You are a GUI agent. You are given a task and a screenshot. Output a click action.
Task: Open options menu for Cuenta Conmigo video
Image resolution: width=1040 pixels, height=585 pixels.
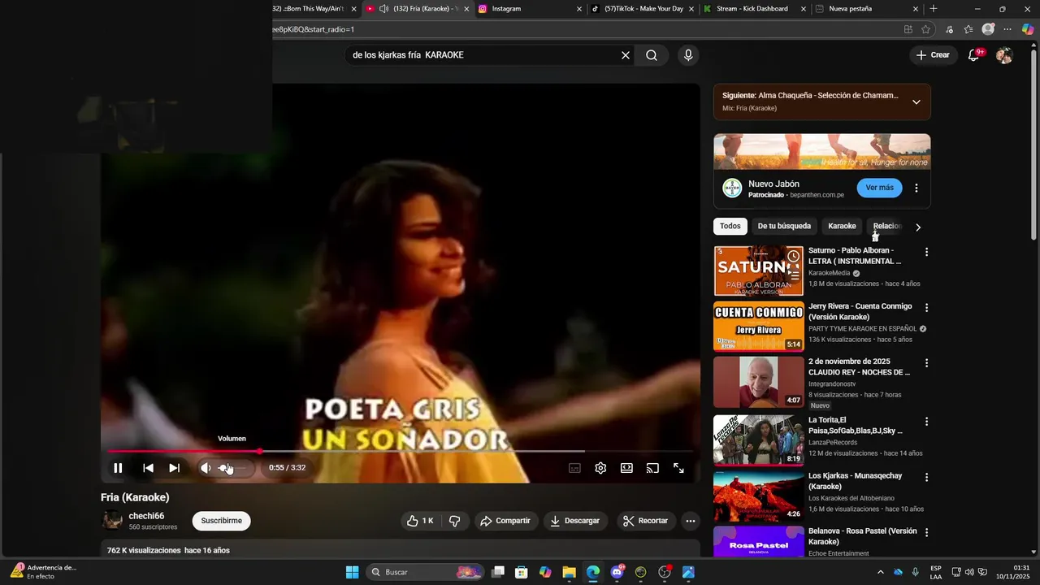926,308
